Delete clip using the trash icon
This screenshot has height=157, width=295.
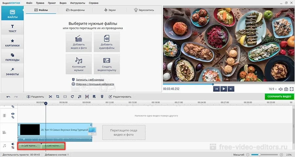click(x=102, y=97)
